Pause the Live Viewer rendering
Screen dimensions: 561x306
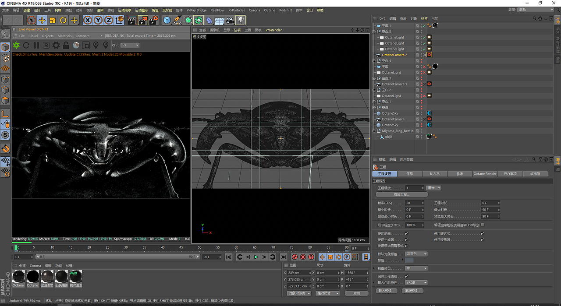coord(36,45)
